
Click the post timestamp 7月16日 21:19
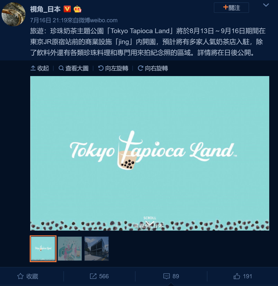click(49, 20)
